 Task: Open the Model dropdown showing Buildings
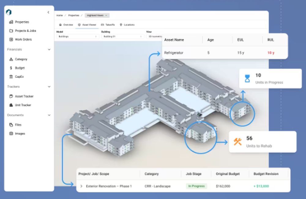point(77,36)
